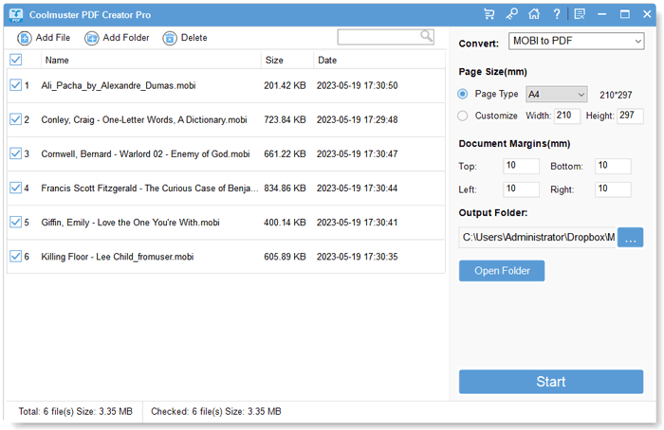Uncheck file 4 Fitzgerald checkbox
This screenshot has height=430, width=664.
click(16, 188)
